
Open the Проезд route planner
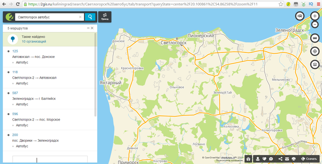pos(104,17)
